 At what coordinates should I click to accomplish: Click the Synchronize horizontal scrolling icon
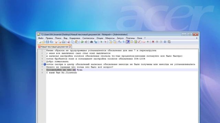[114, 42]
